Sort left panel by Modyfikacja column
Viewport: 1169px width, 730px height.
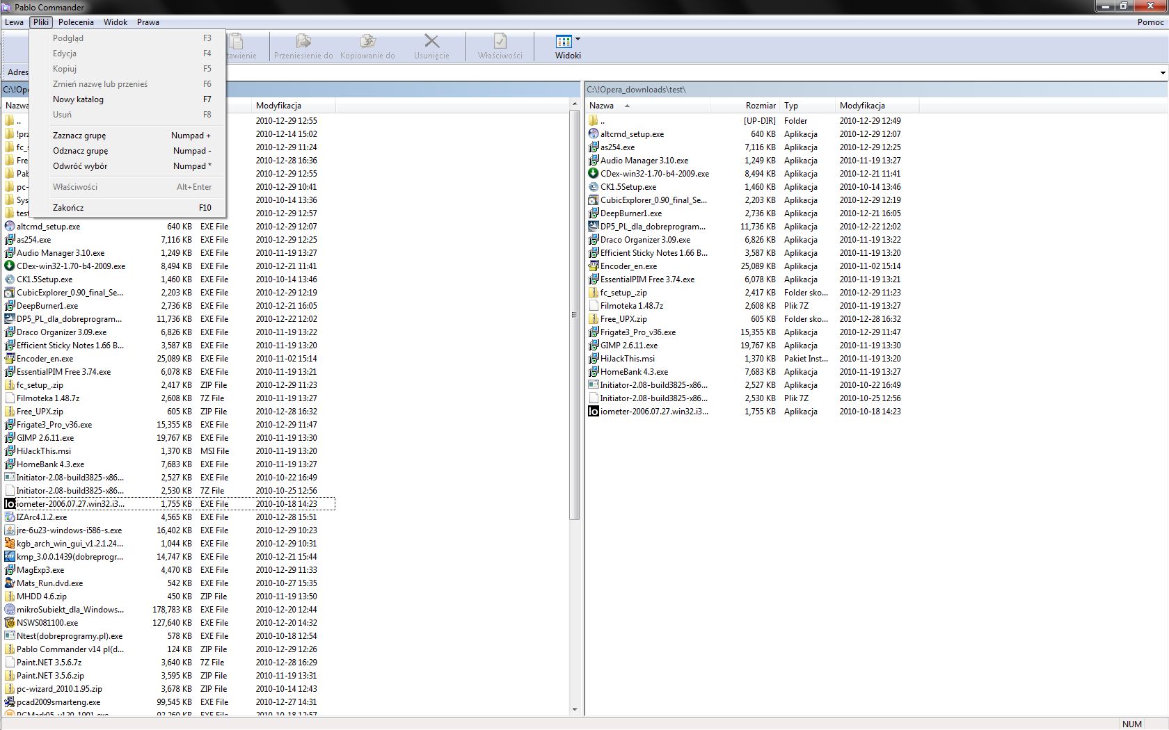coord(293,106)
